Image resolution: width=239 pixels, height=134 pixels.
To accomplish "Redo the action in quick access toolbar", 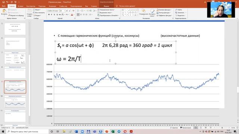I will pos(12,2).
